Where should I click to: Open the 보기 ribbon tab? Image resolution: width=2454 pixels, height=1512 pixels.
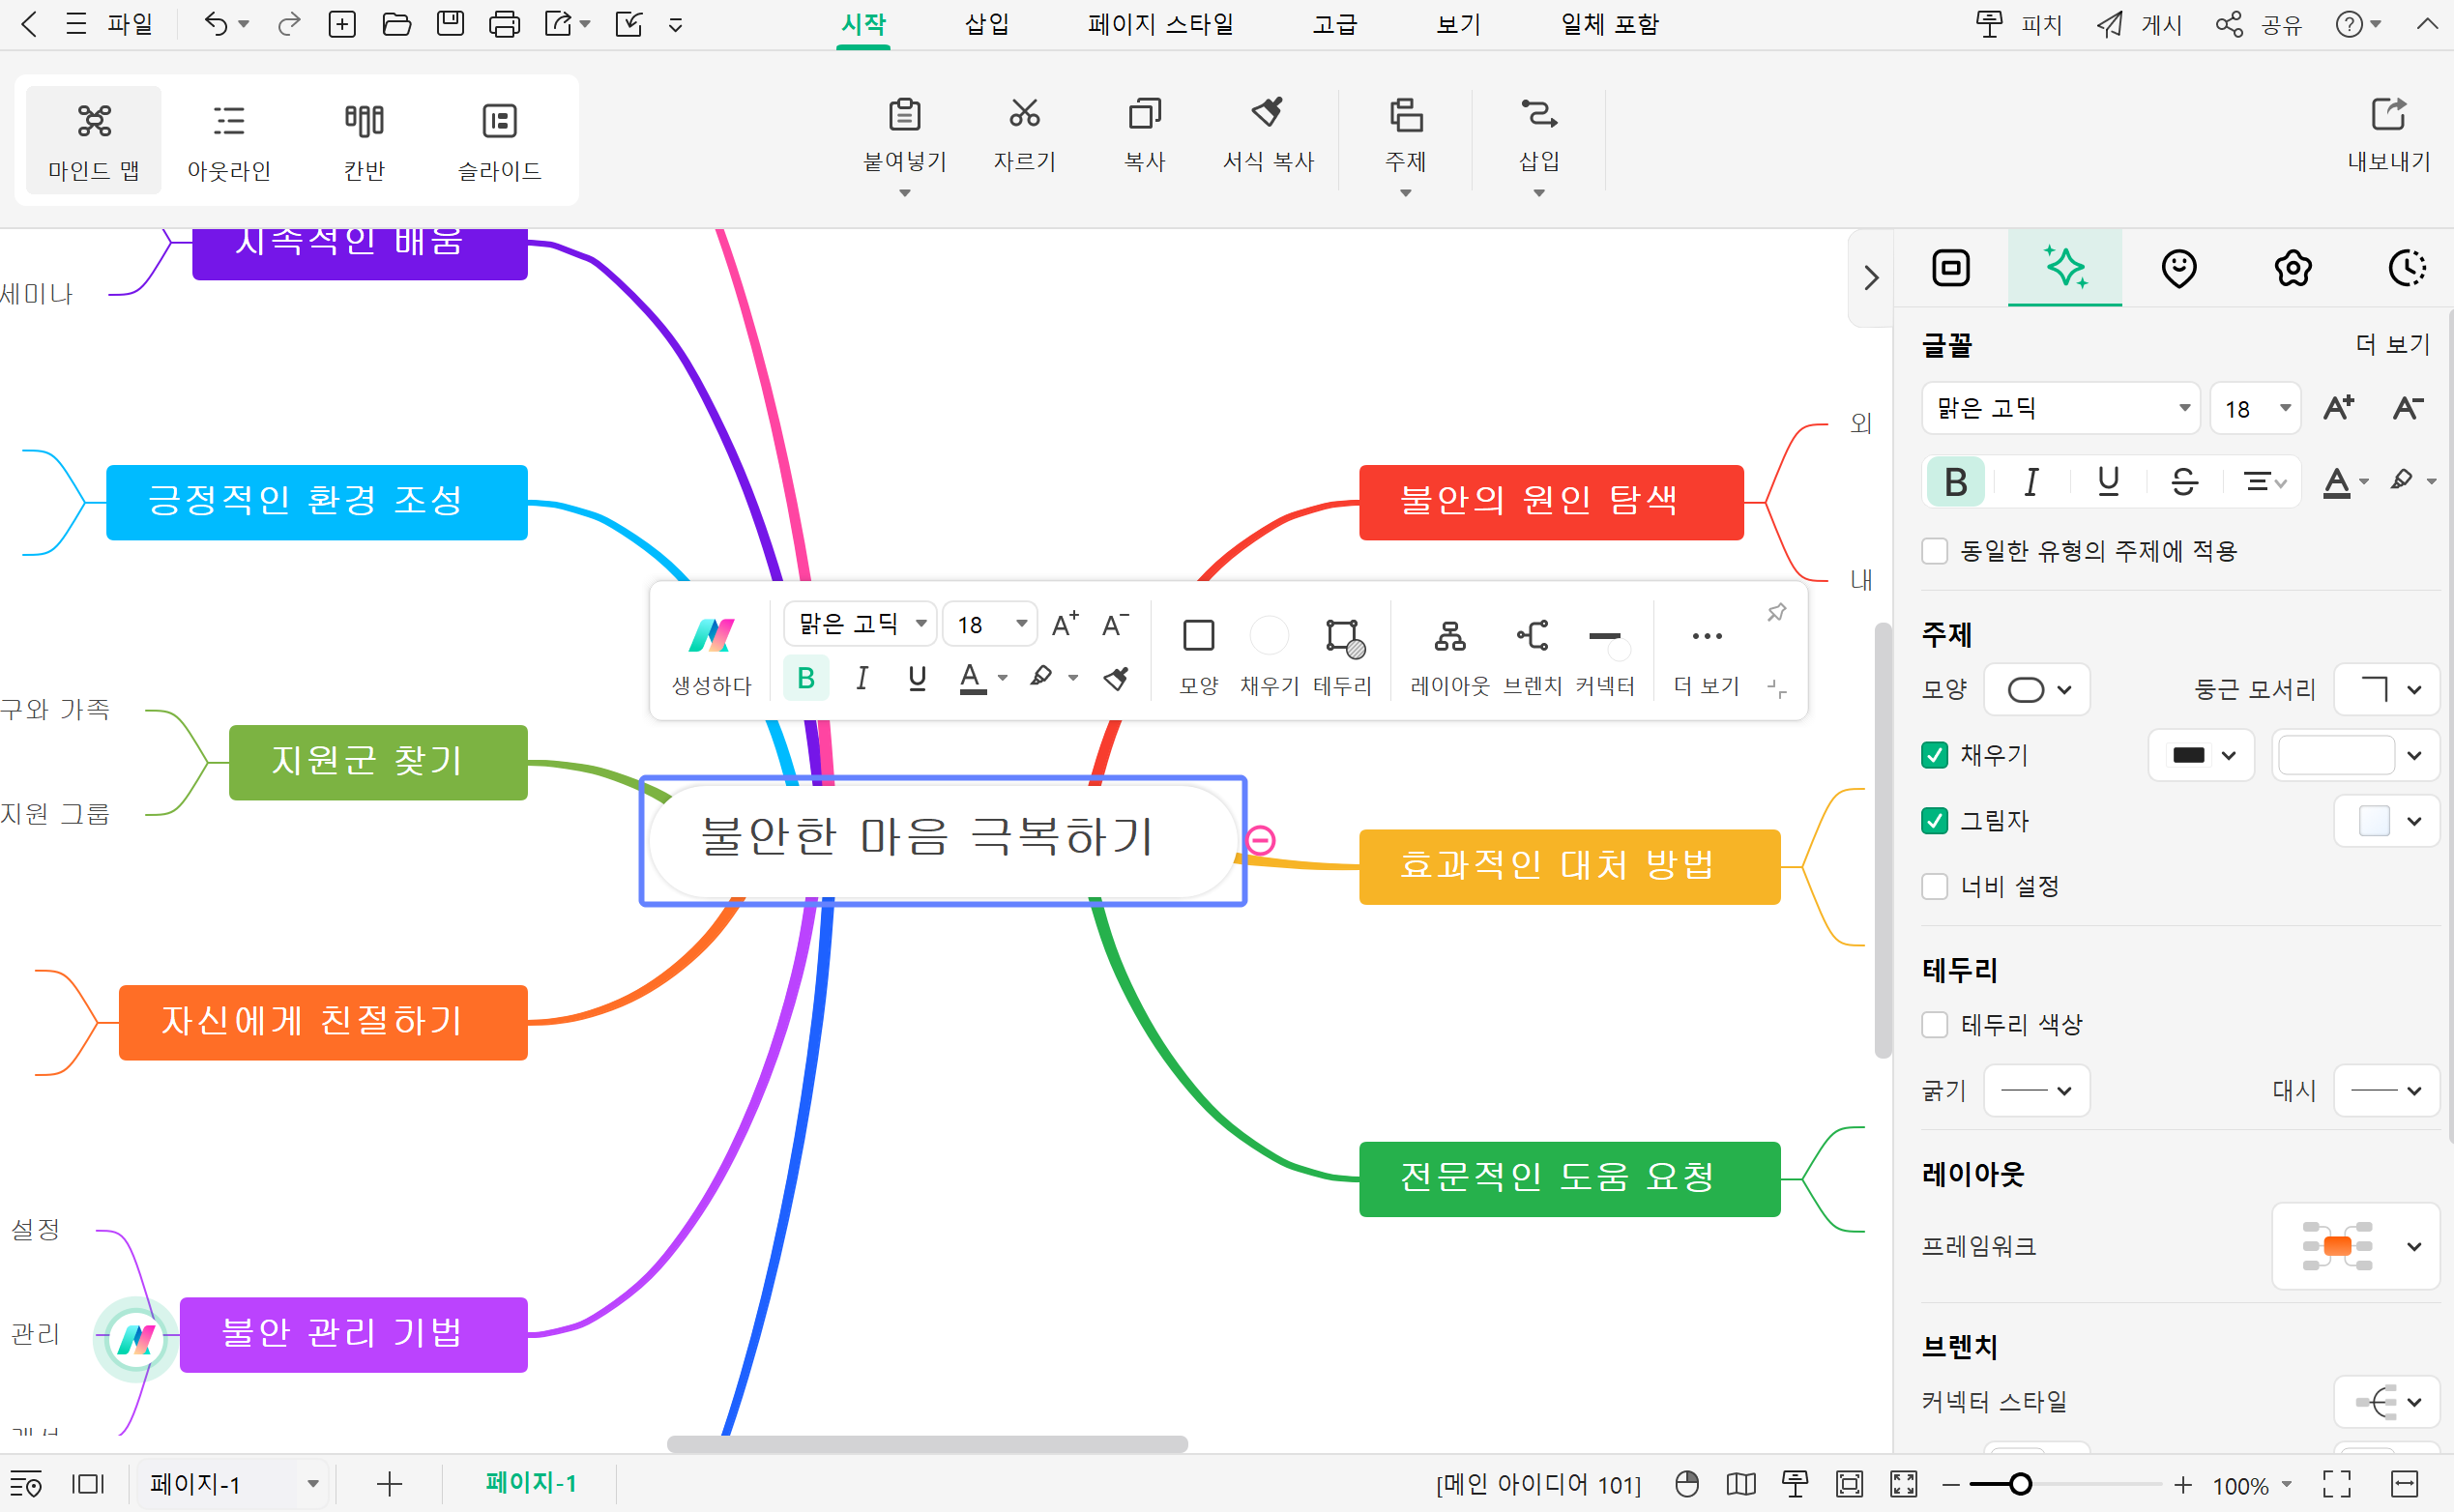(1458, 24)
